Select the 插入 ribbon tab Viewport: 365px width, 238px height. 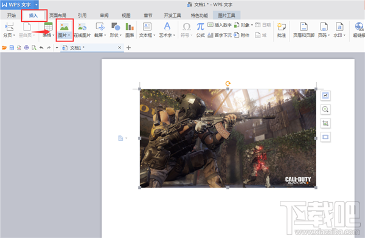(x=33, y=15)
